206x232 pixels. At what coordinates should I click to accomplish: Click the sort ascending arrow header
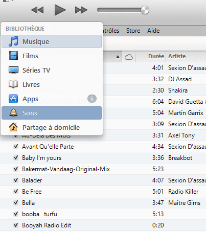118,57
